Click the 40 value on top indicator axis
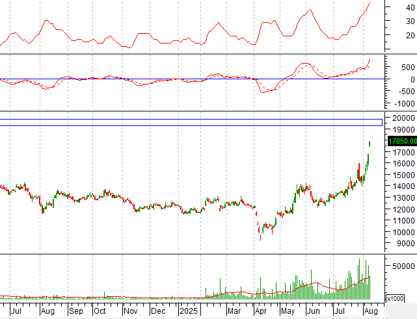Screen dimensions: 417x319 pyautogui.click(x=410, y=7)
